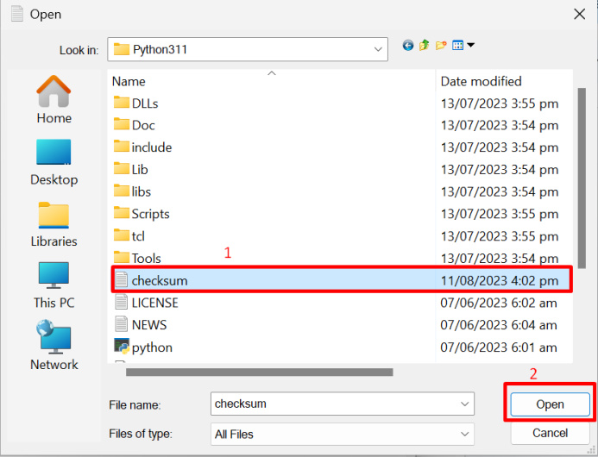Select the libs folder

[x=132, y=191]
